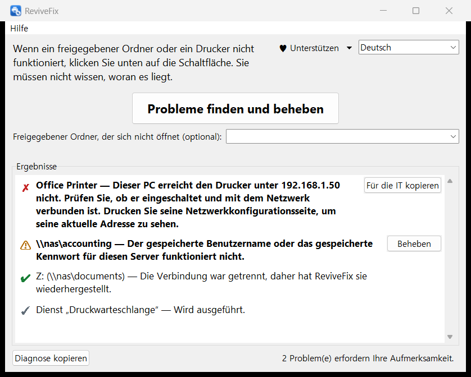This screenshot has width=471, height=377.
Task: Close the ReviveFix window
Action: click(x=449, y=11)
